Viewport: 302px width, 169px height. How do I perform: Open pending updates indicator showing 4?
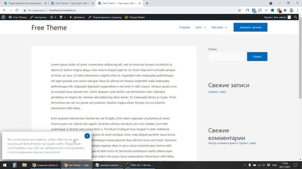53,17
